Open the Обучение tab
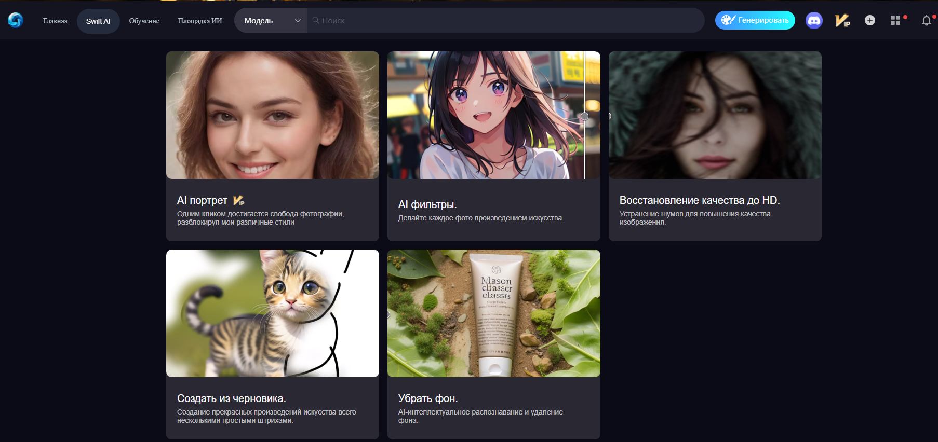The width and height of the screenshot is (938, 442). click(144, 21)
